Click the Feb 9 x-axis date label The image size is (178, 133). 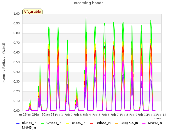[x=133, y=115]
